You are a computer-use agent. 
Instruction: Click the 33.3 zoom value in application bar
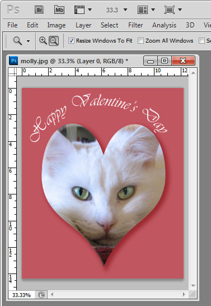point(112,10)
